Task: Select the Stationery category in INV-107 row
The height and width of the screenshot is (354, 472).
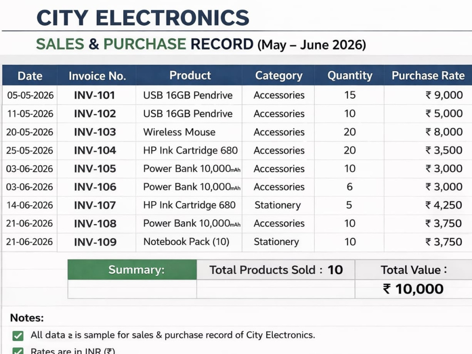Action: [x=278, y=205]
